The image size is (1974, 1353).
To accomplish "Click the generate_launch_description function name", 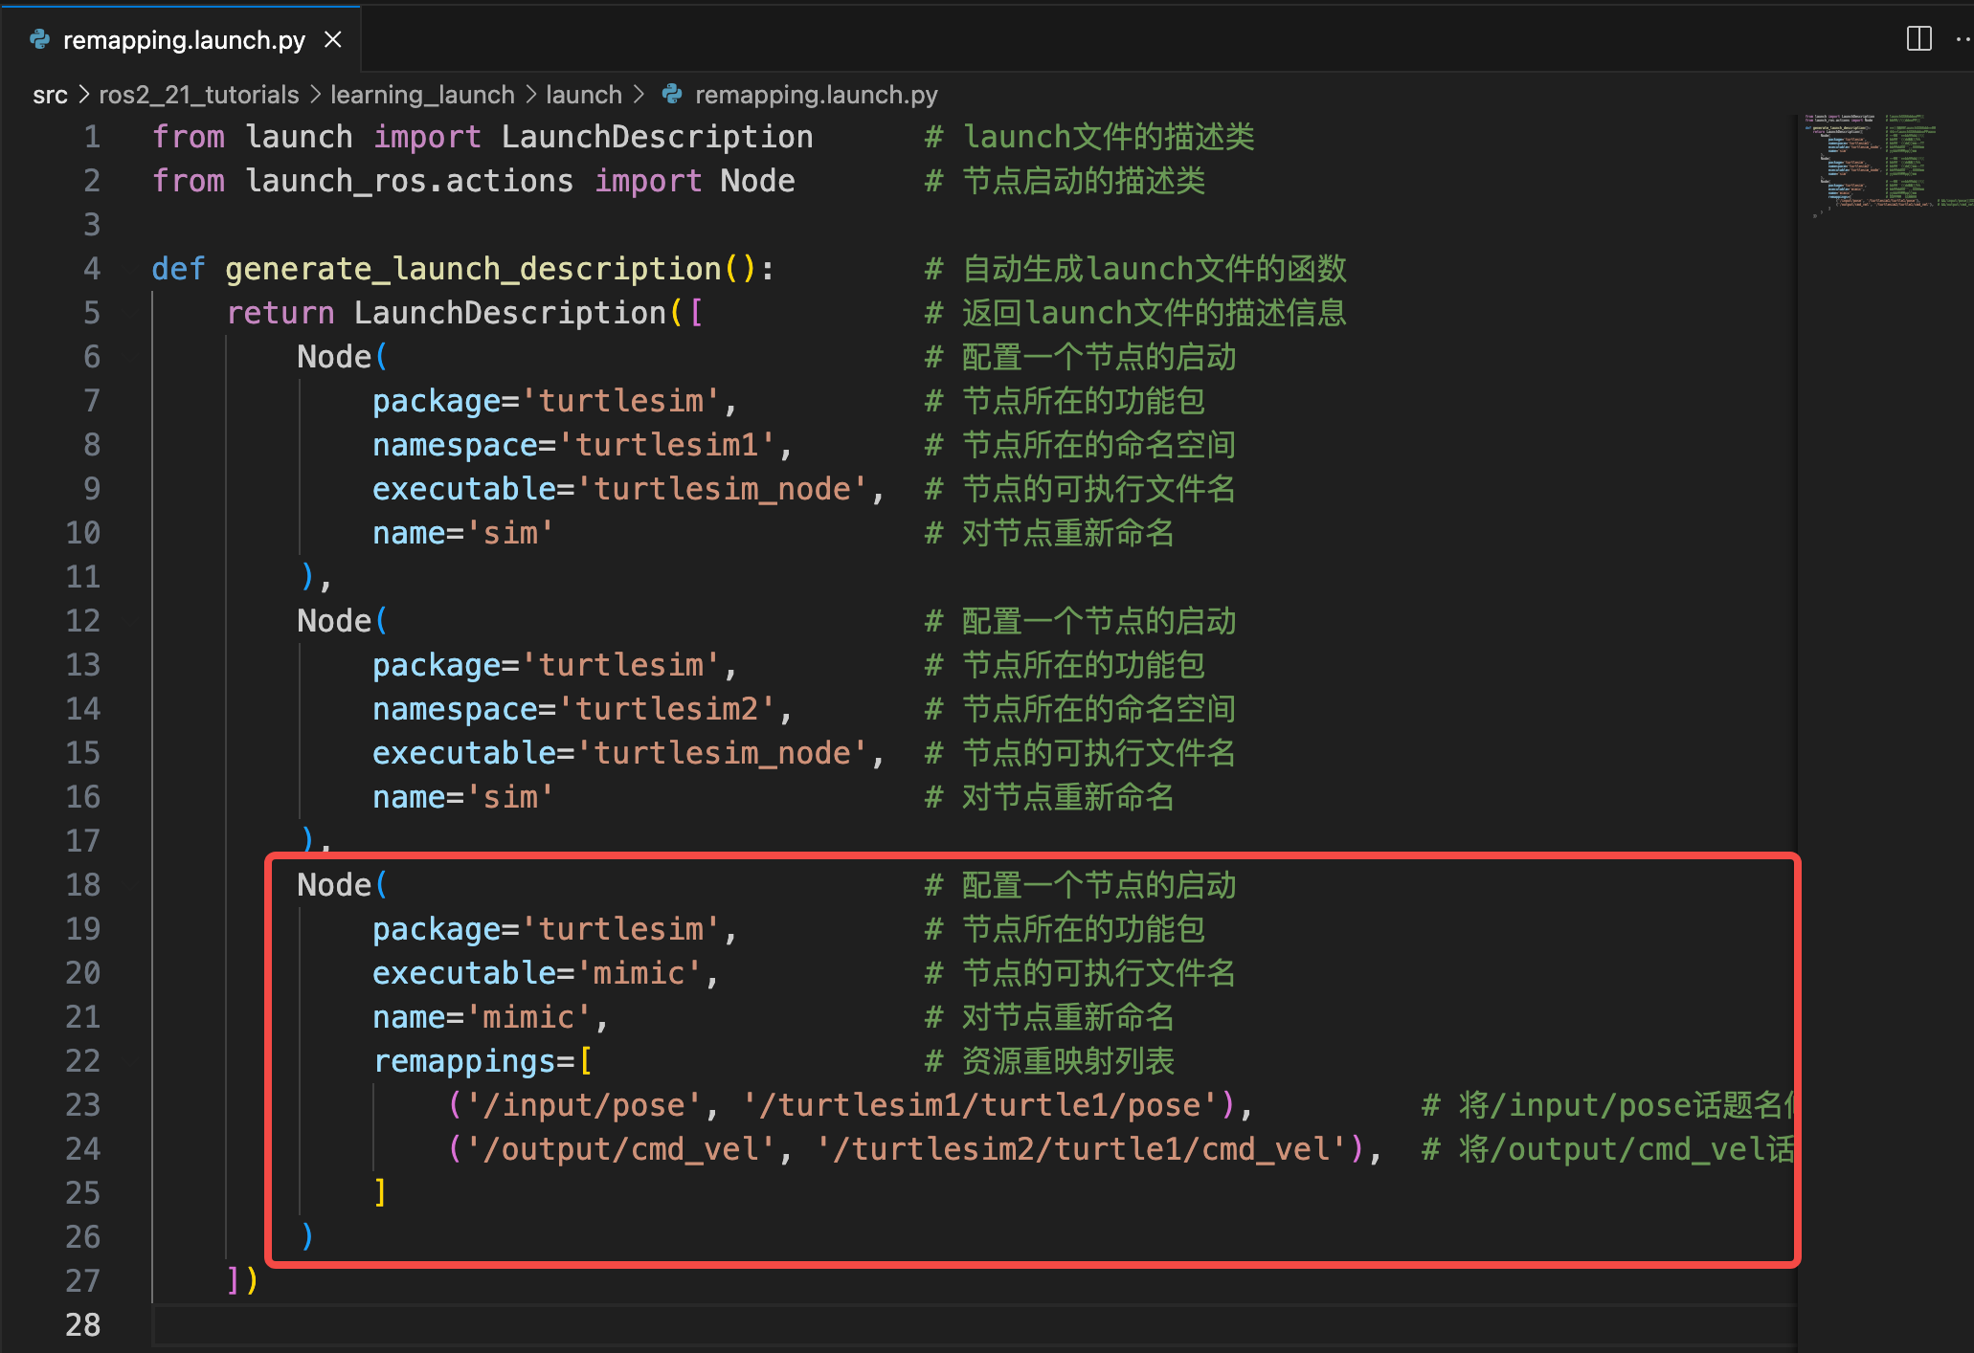I will [x=473, y=269].
